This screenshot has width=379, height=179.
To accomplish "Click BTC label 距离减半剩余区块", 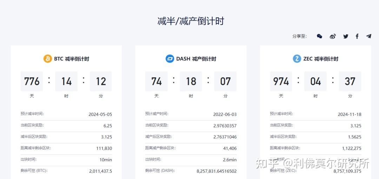I will [36, 148].
